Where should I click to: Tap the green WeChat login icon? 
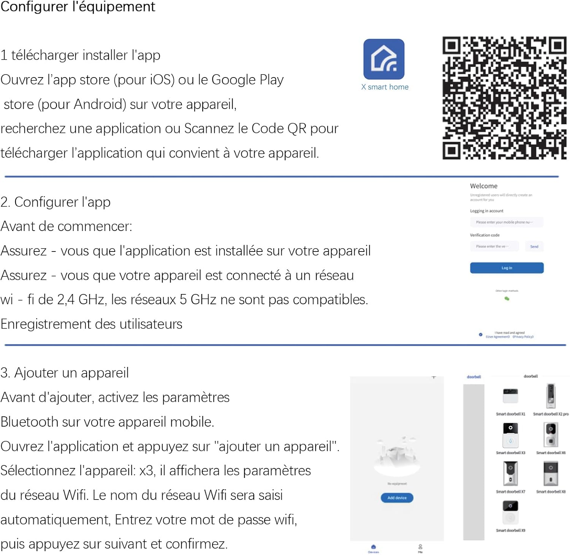tap(507, 299)
